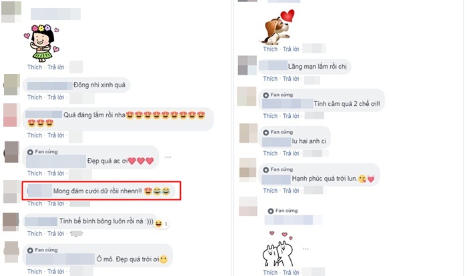Click Fan cứng badge above 'Ô mô. Đẹp quá trời ơi'
The width and height of the screenshot is (467, 276).
[x=43, y=250]
